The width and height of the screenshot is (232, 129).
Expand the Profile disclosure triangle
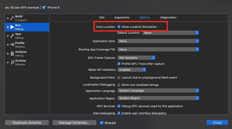click(8, 45)
